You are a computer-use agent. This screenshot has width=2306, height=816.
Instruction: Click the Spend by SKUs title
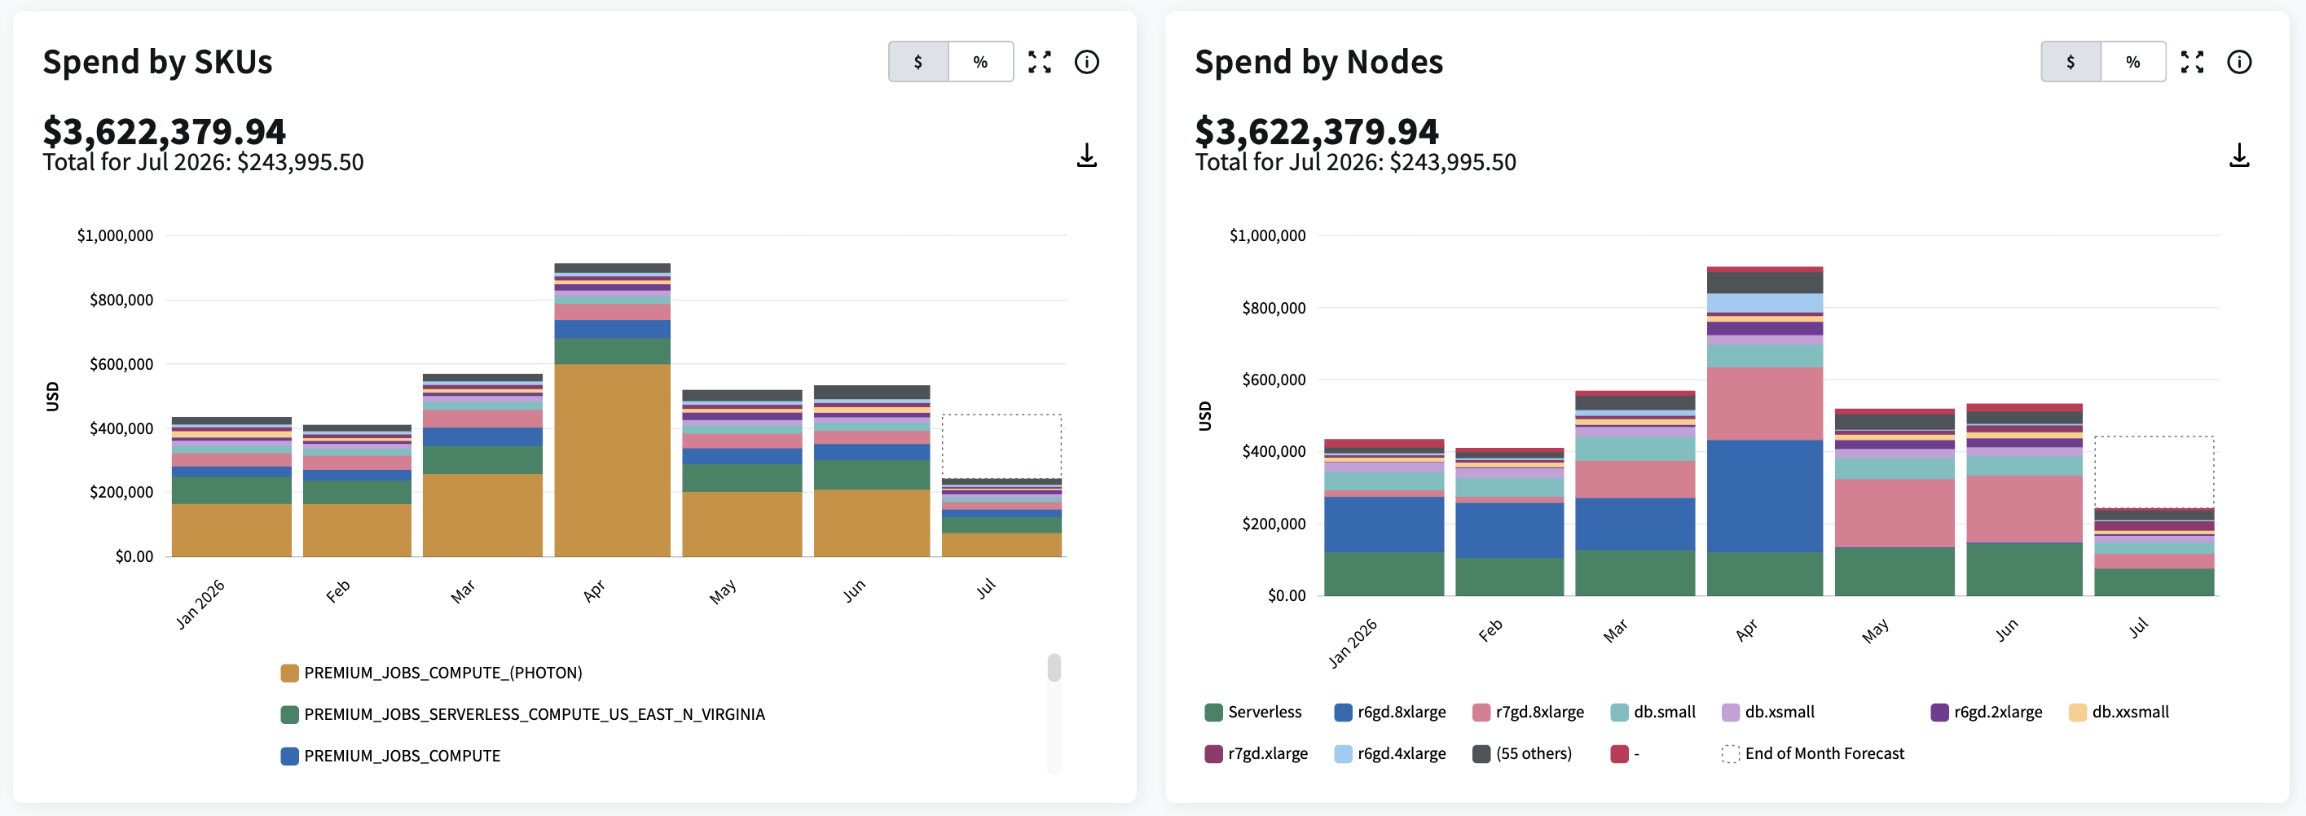(x=157, y=62)
